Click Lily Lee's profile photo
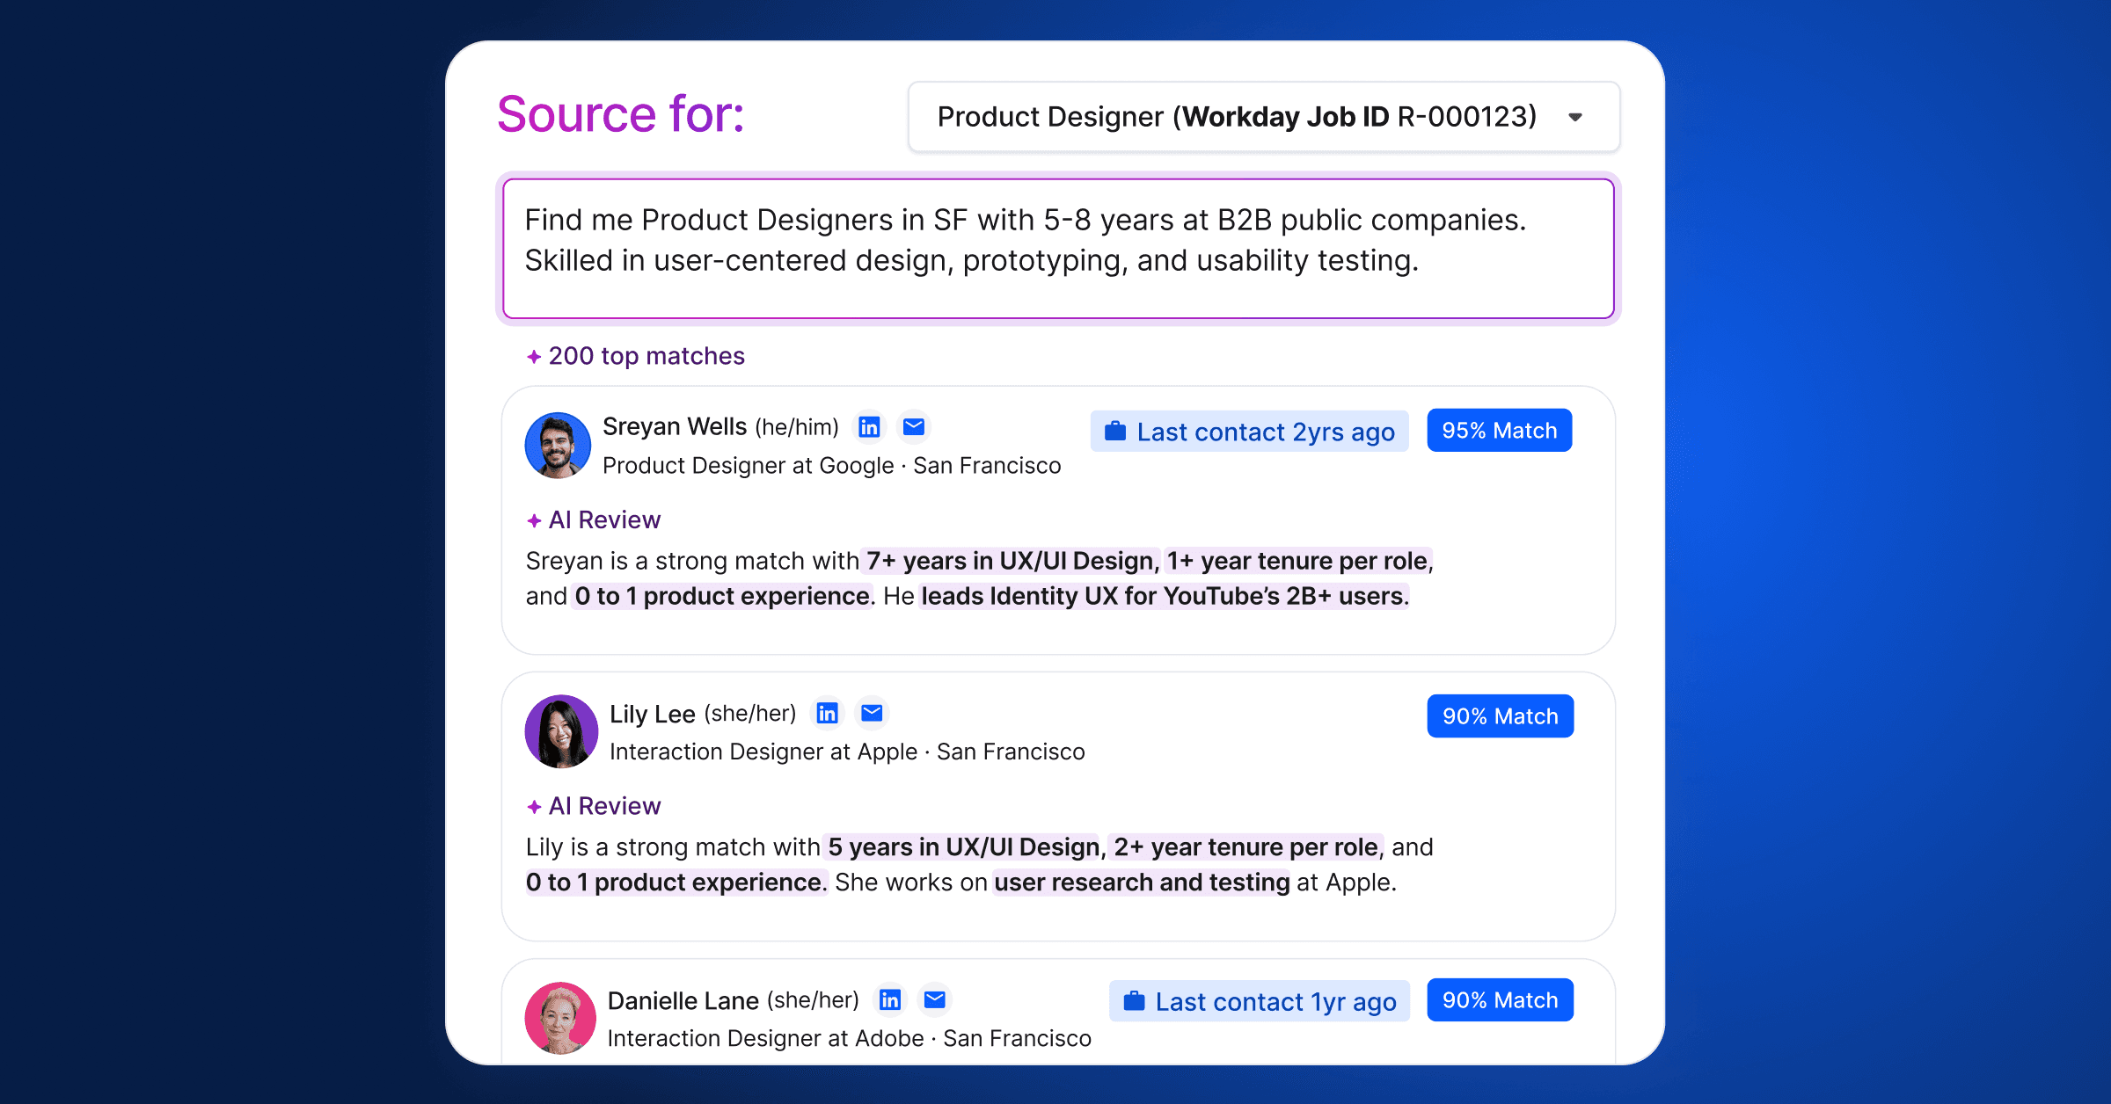The width and height of the screenshot is (2111, 1104). click(x=560, y=731)
